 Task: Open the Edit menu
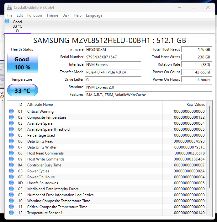pyautogui.click(x=20, y=15)
